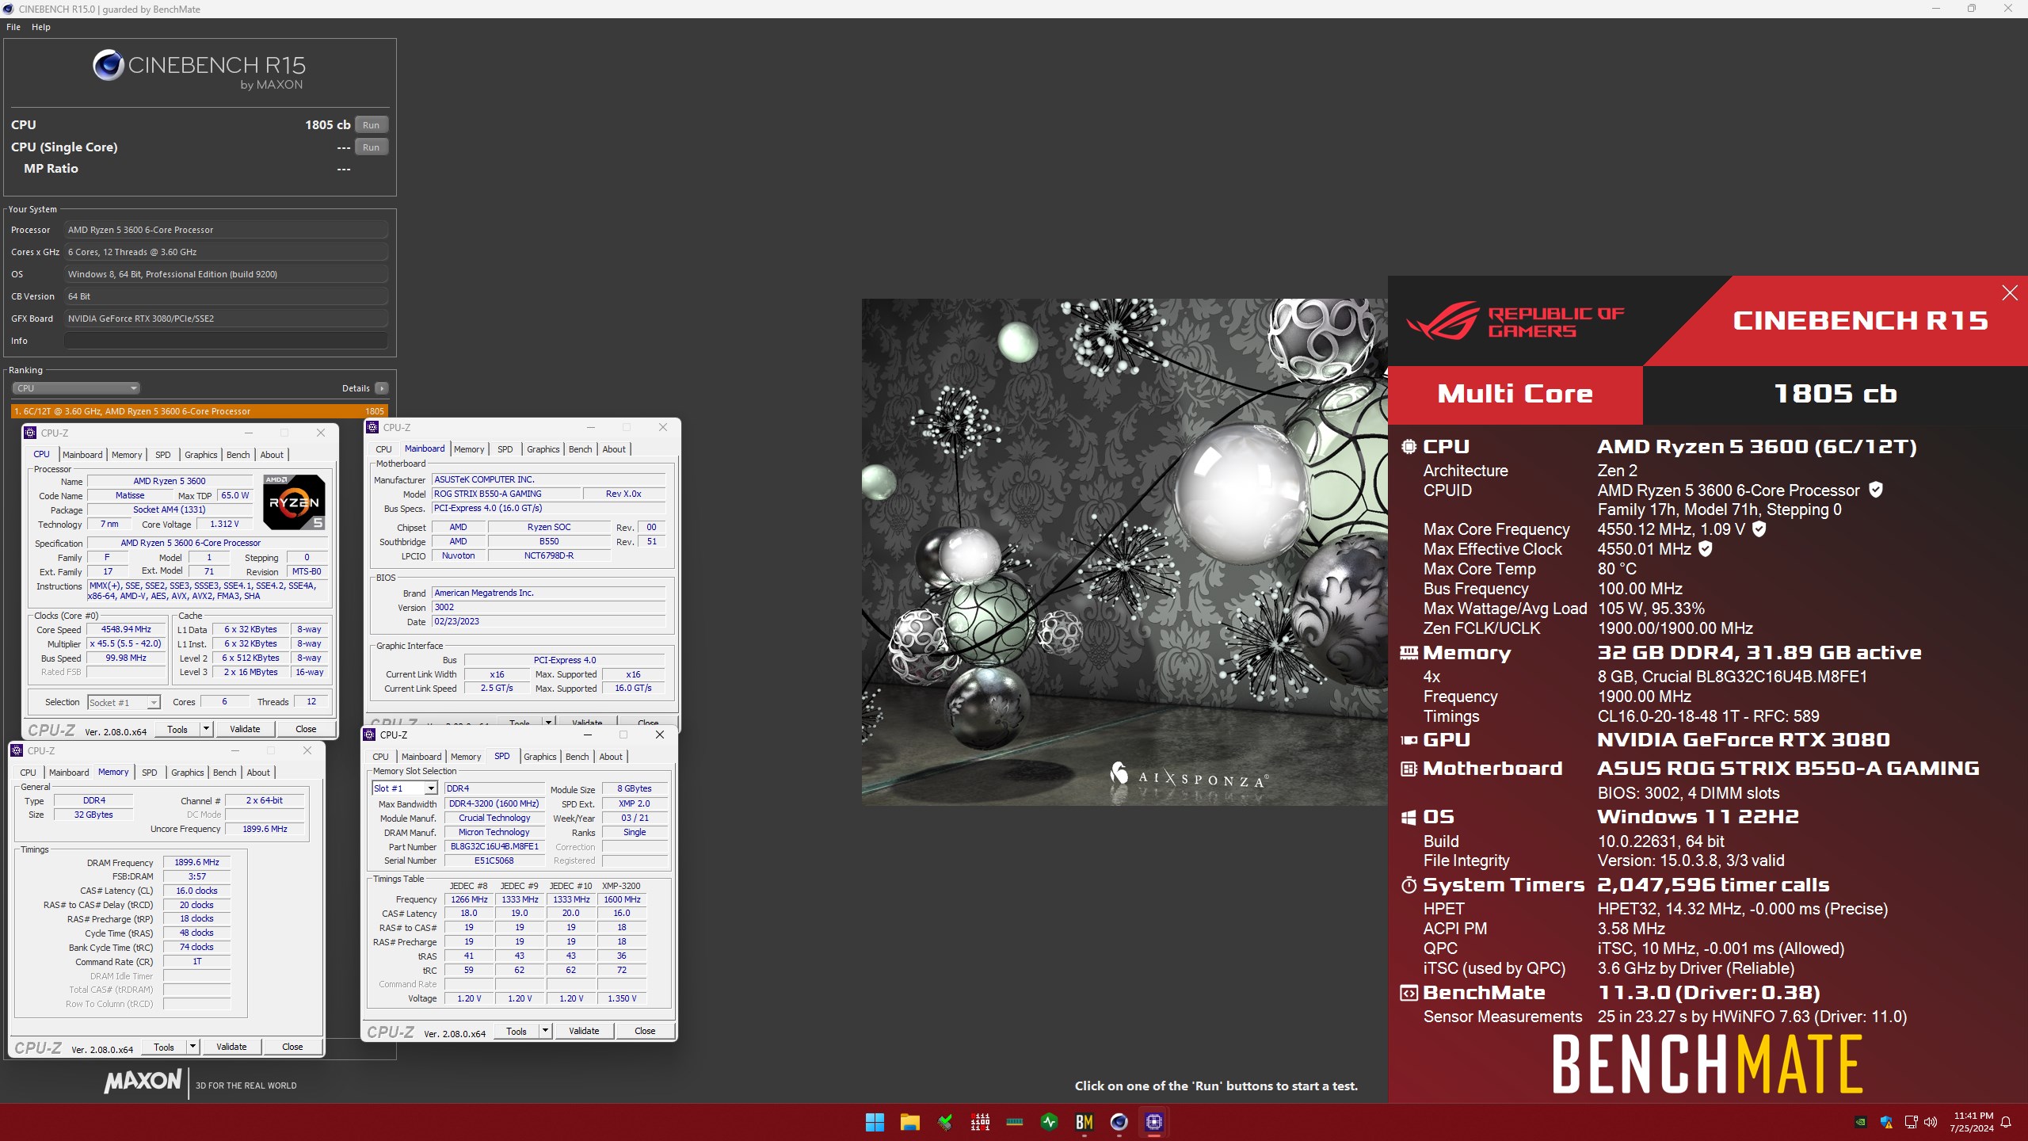
Task: Click the Details arrow in Ranking
Action: click(382, 388)
